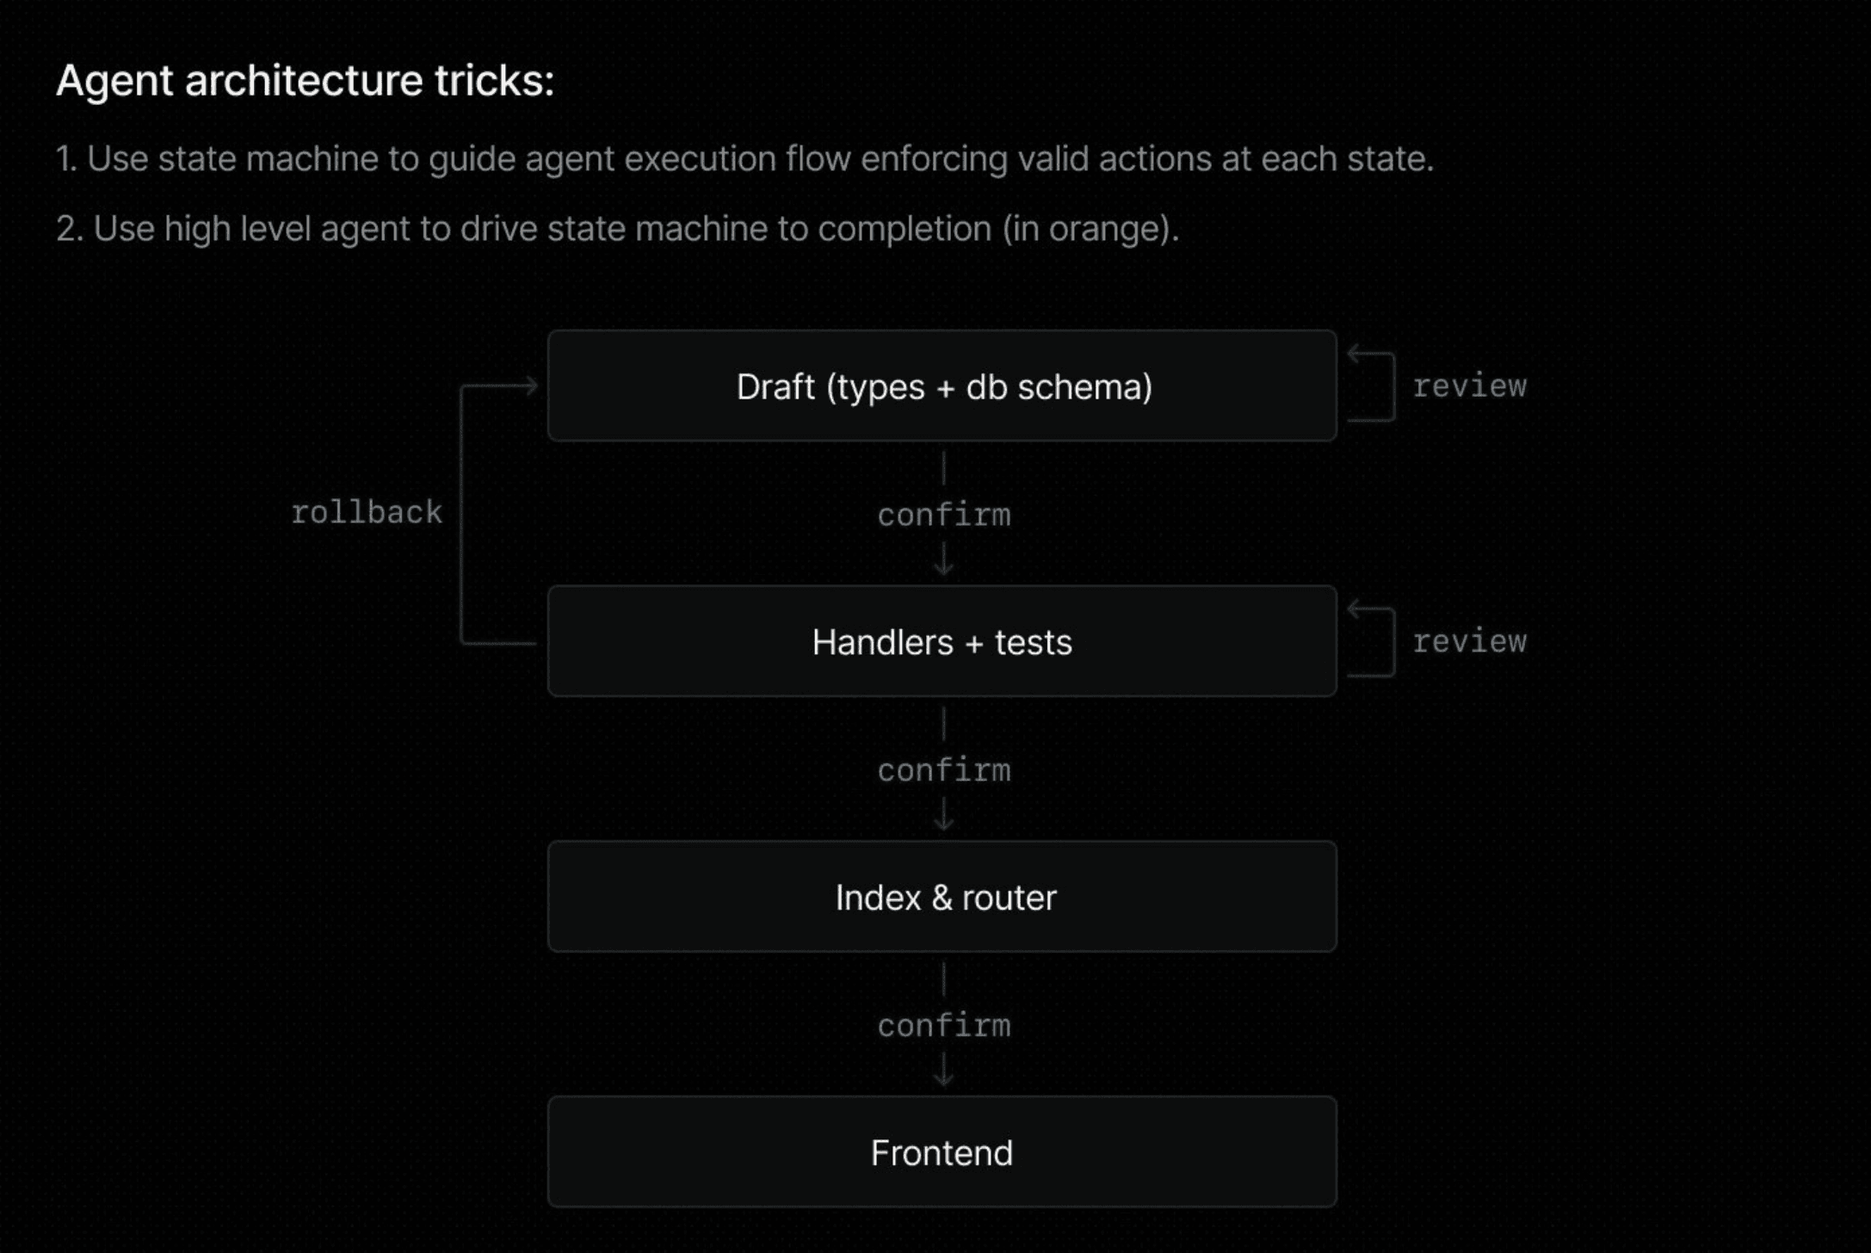Click the Index & router box

click(942, 897)
